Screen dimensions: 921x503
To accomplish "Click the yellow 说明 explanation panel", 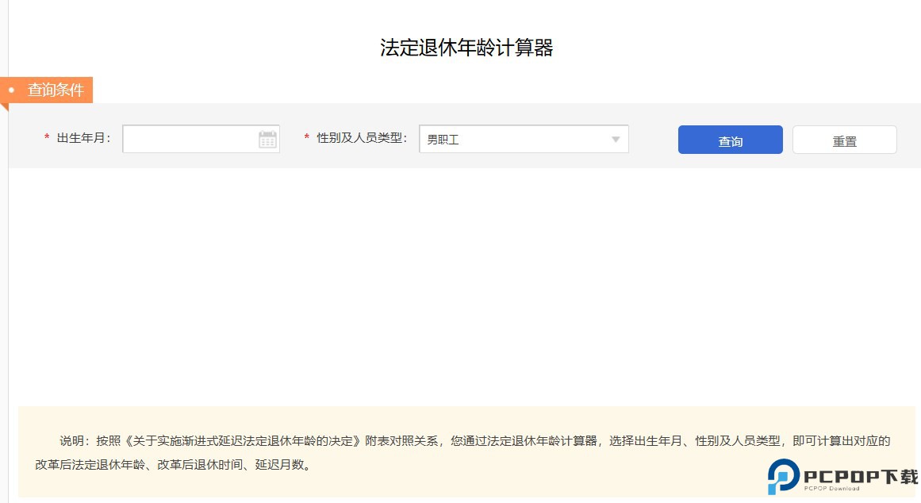I will click(460, 451).
